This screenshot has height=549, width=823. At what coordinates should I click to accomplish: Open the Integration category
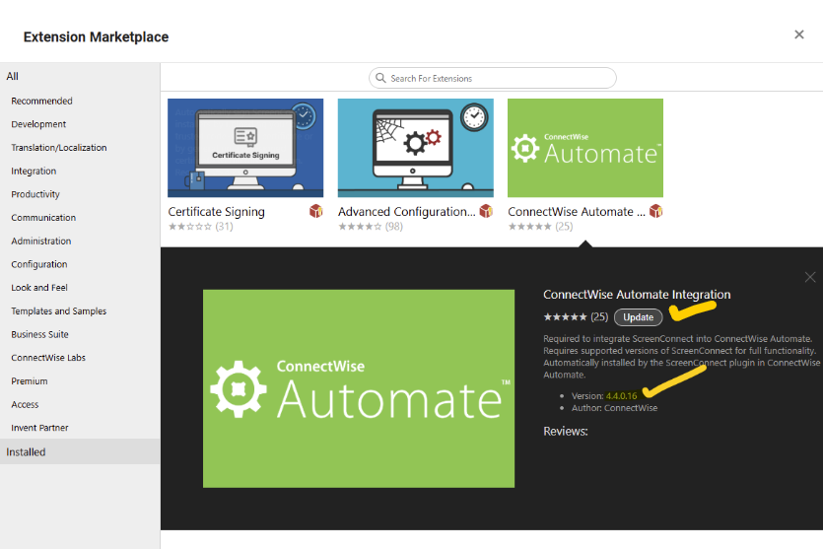tap(34, 172)
